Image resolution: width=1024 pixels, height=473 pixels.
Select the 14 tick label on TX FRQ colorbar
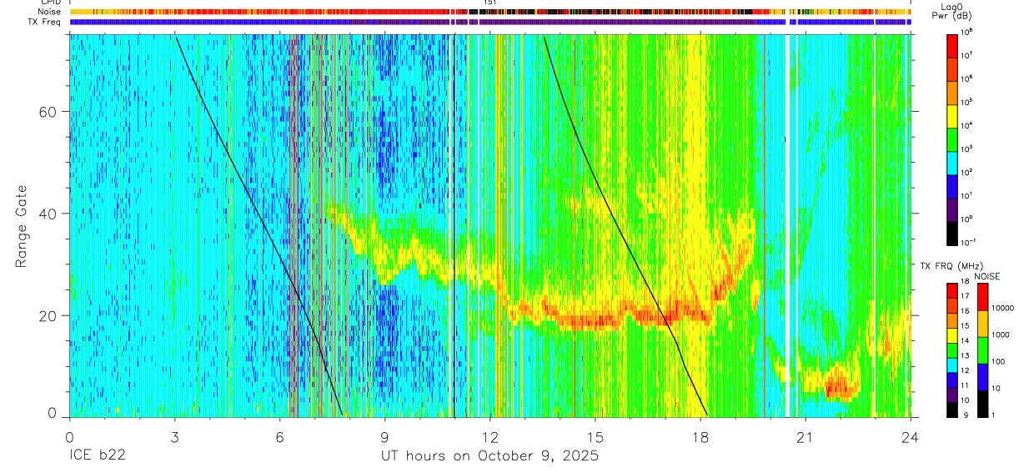(965, 340)
